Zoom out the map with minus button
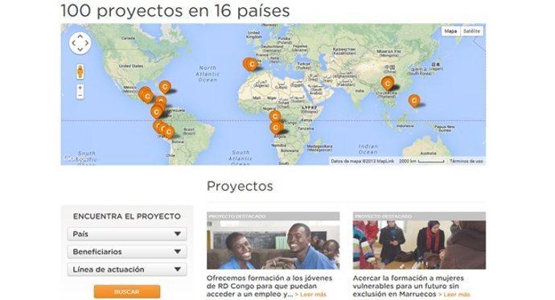555x300 pixels. coord(80,96)
